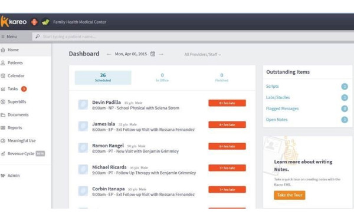
Task: Click the Flagged Messages count badge
Action: click(x=345, y=108)
